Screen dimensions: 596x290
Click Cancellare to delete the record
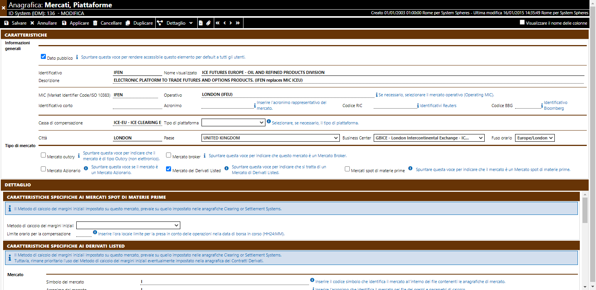click(107, 23)
